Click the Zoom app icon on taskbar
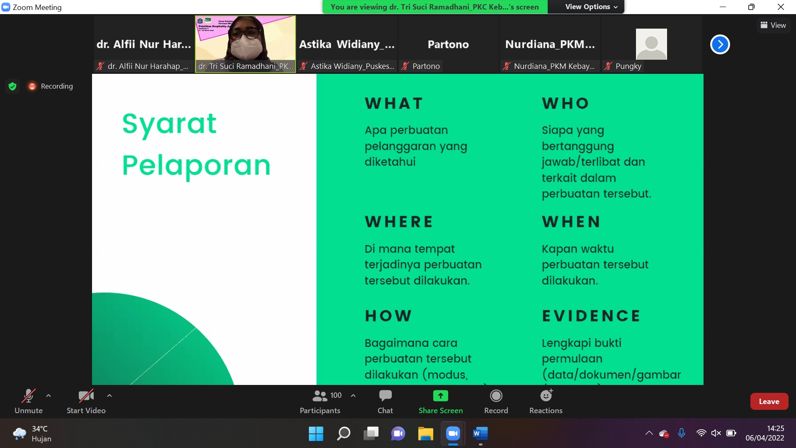This screenshot has width=796, height=448. (x=453, y=433)
